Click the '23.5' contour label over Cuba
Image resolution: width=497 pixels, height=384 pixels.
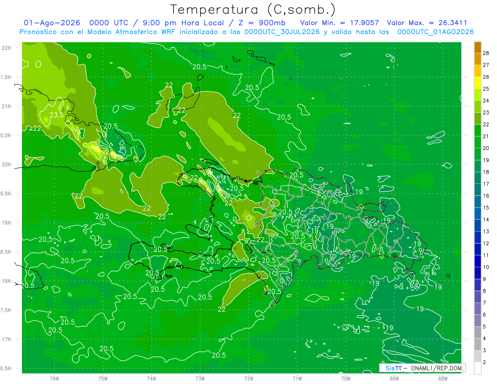point(56,115)
